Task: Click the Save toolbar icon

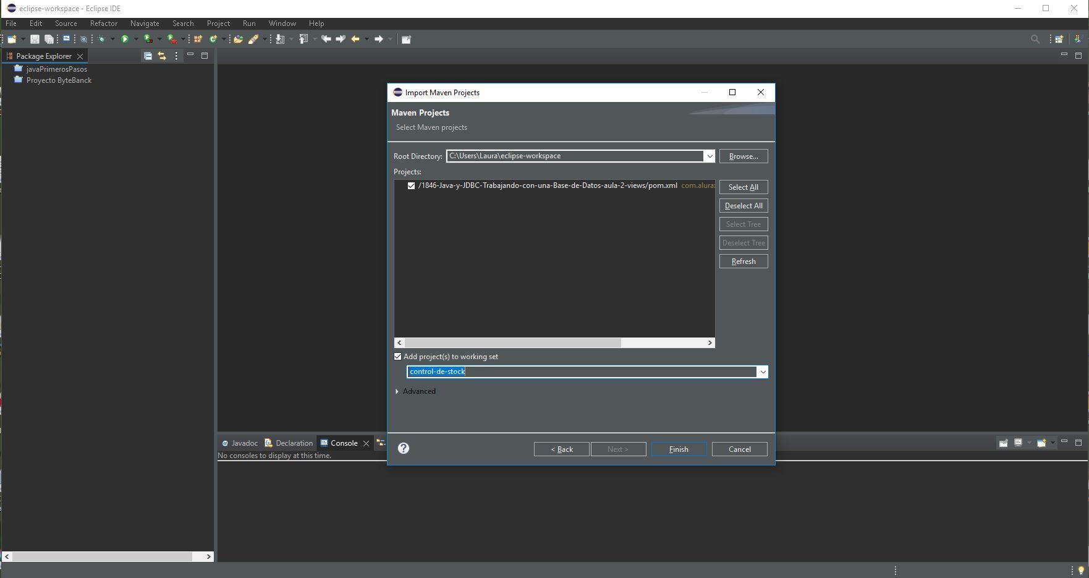Action: coord(35,39)
